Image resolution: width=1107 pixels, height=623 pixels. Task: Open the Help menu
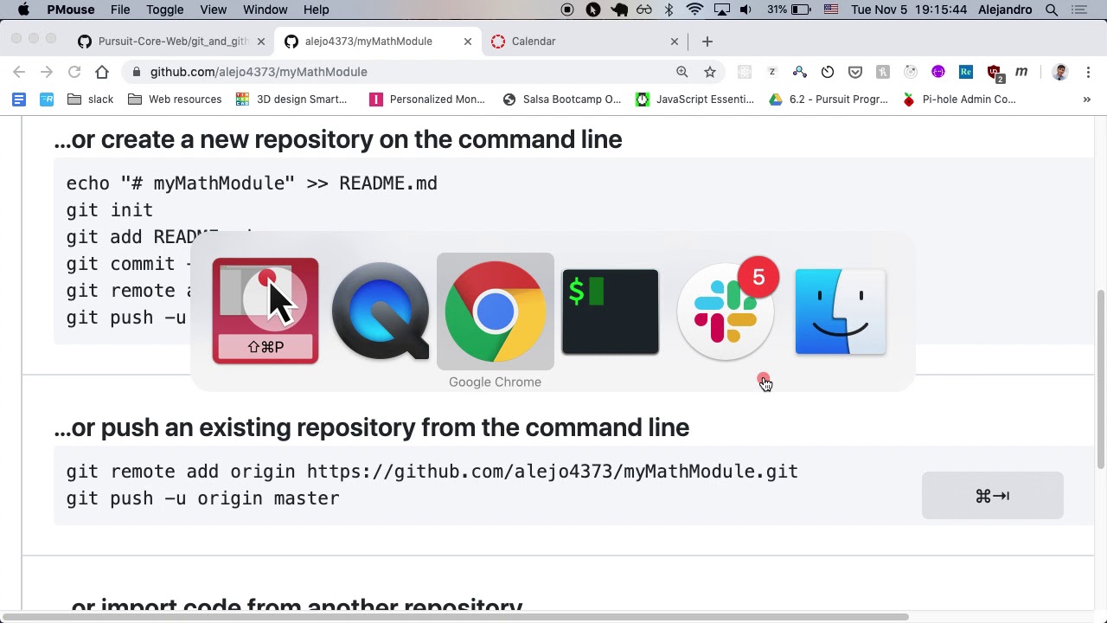316,10
